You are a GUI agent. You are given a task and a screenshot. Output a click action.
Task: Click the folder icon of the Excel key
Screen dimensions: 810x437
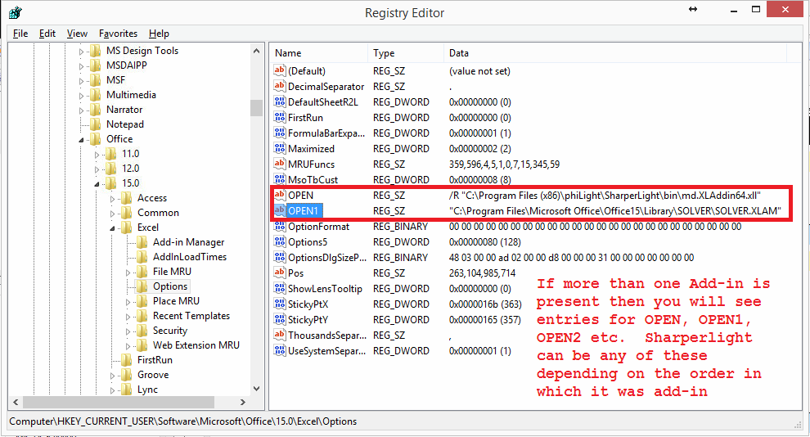tap(126, 228)
